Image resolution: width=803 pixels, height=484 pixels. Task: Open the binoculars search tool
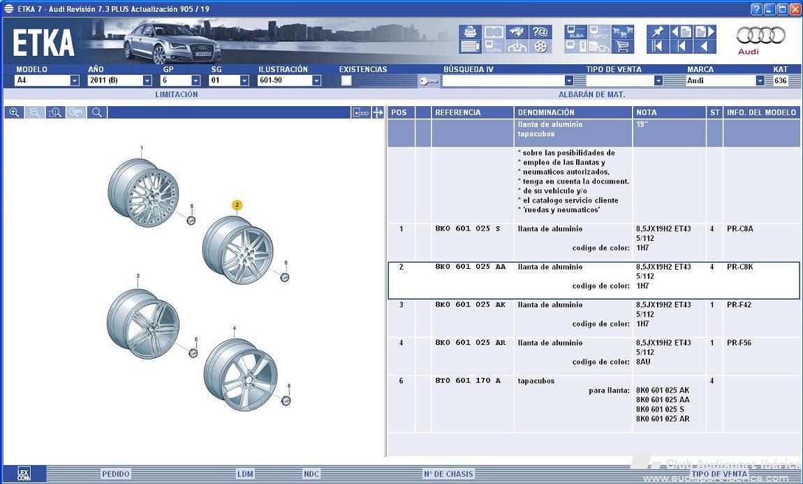pos(517,31)
